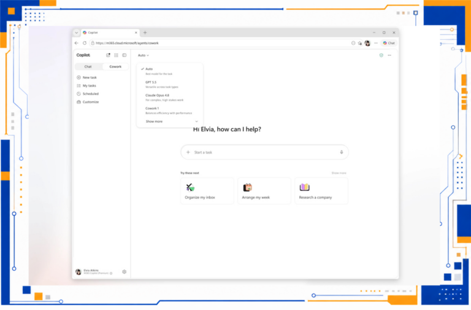Click the Organize my inbox card
471x310 pixels.
(207, 191)
